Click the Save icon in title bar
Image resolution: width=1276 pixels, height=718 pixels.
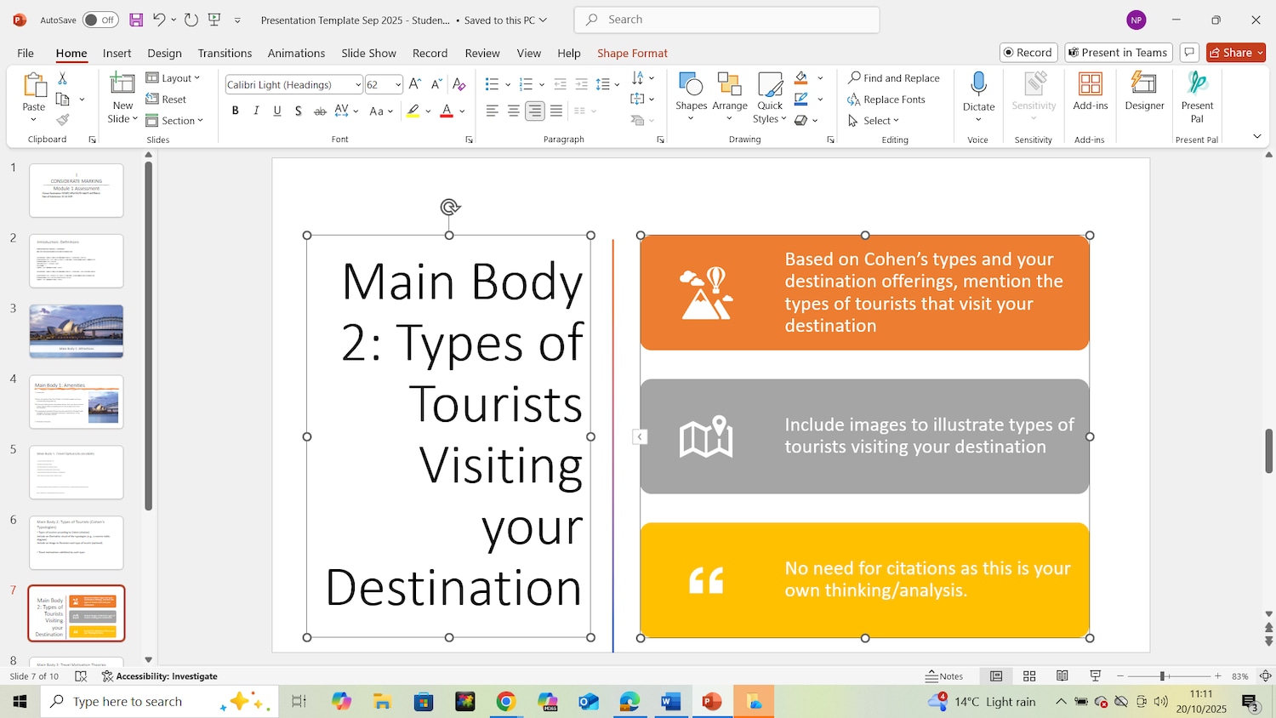pos(136,20)
